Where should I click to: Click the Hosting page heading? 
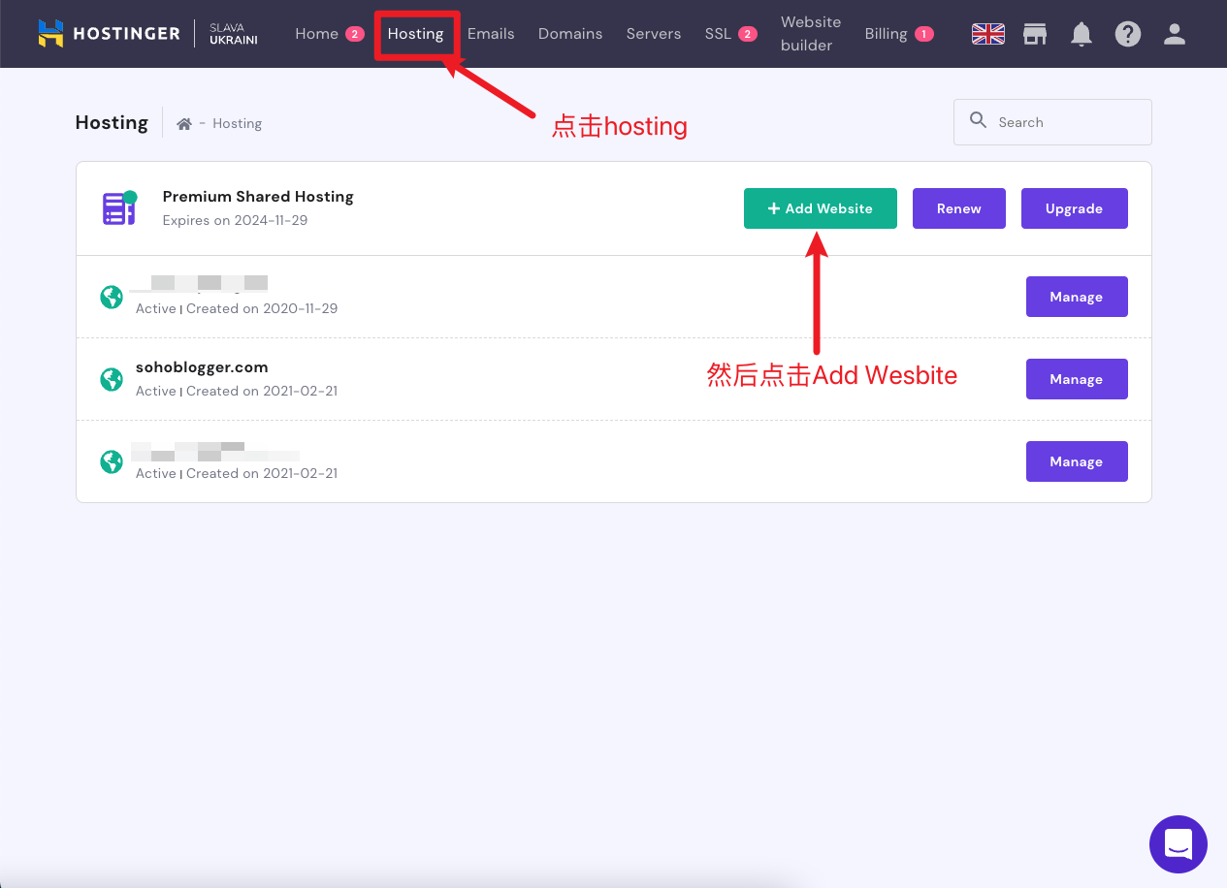[112, 122]
